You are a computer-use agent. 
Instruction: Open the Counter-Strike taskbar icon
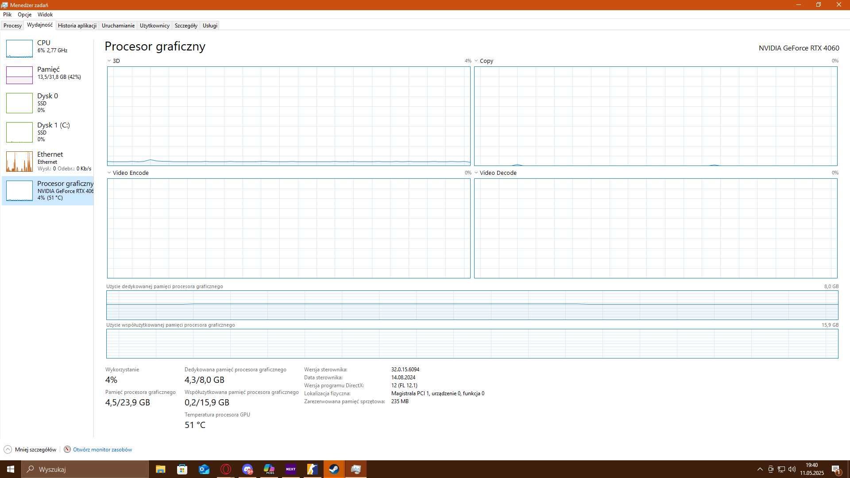click(313, 469)
